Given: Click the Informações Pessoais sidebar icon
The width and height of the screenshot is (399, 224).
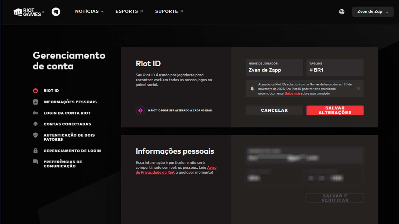Looking at the screenshot, I should coord(35,102).
